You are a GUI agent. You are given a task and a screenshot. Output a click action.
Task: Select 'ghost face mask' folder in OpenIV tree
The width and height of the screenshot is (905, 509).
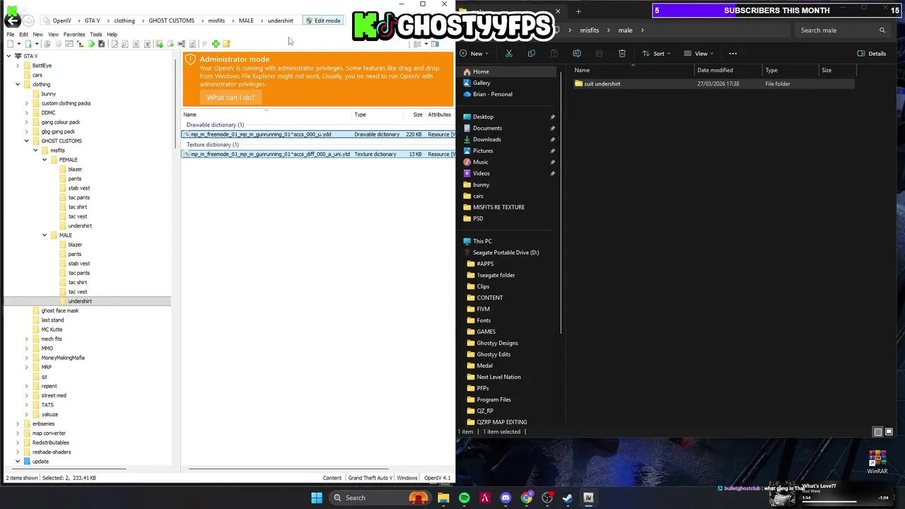(x=60, y=310)
